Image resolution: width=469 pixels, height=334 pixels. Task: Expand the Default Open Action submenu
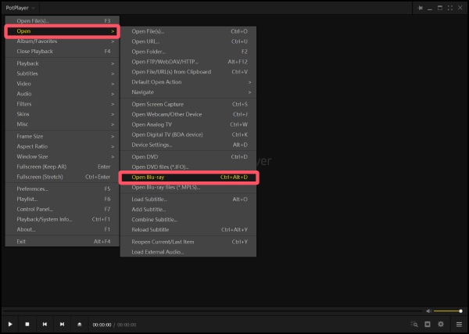pyautogui.click(x=188, y=82)
